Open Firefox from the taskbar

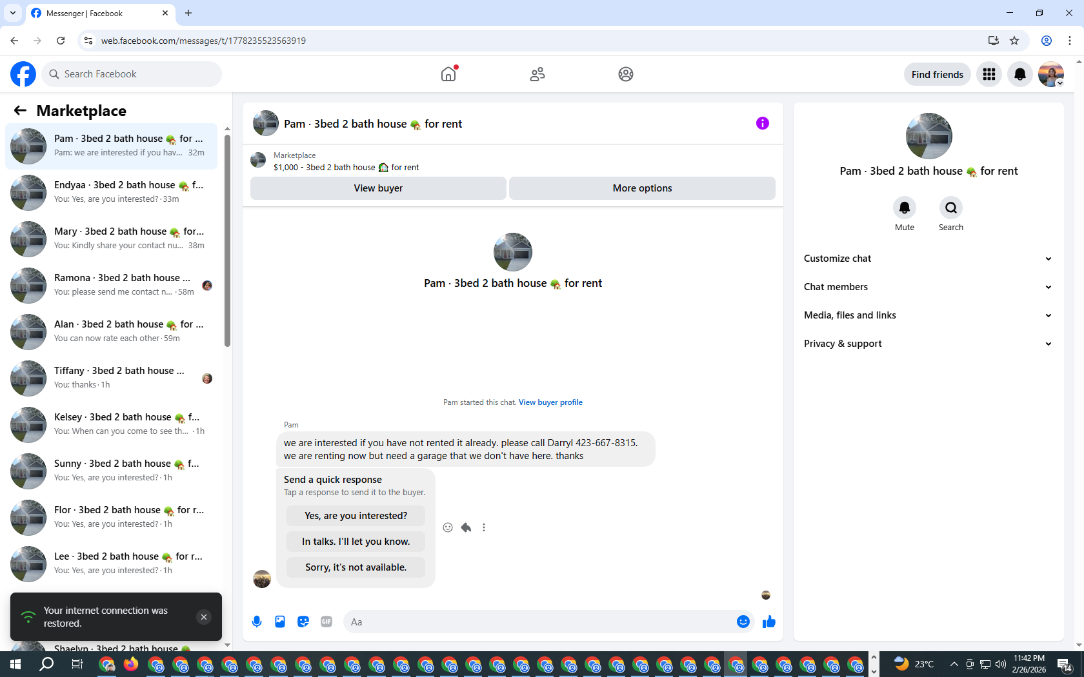point(131,664)
